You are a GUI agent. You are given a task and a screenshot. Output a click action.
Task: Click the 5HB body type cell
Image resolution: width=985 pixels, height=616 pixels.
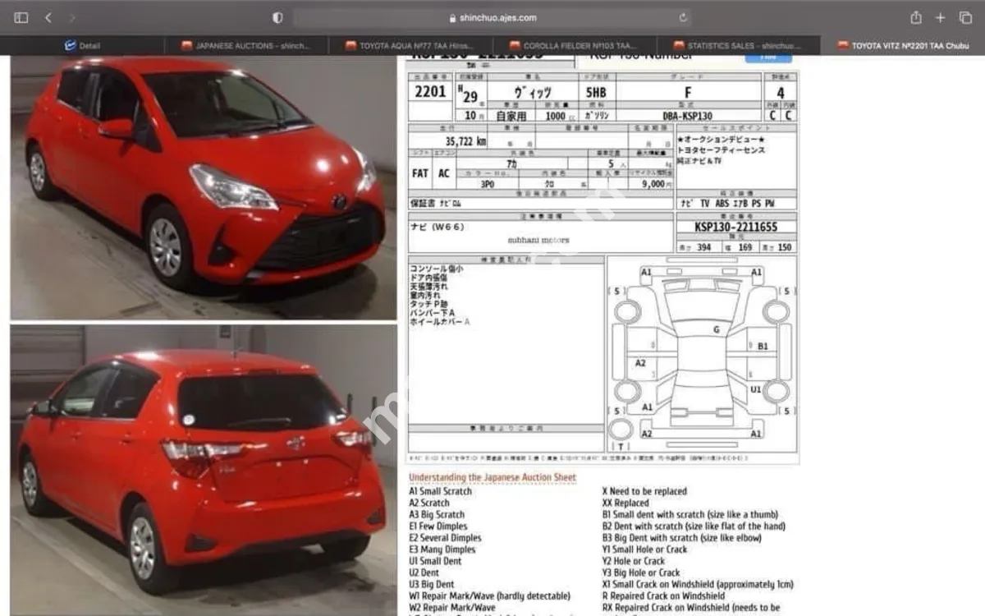pyautogui.click(x=596, y=93)
